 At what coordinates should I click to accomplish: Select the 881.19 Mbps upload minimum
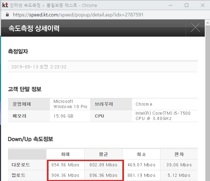[x=142, y=175]
